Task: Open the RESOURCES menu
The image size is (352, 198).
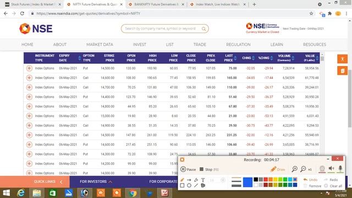Action: click(315, 45)
